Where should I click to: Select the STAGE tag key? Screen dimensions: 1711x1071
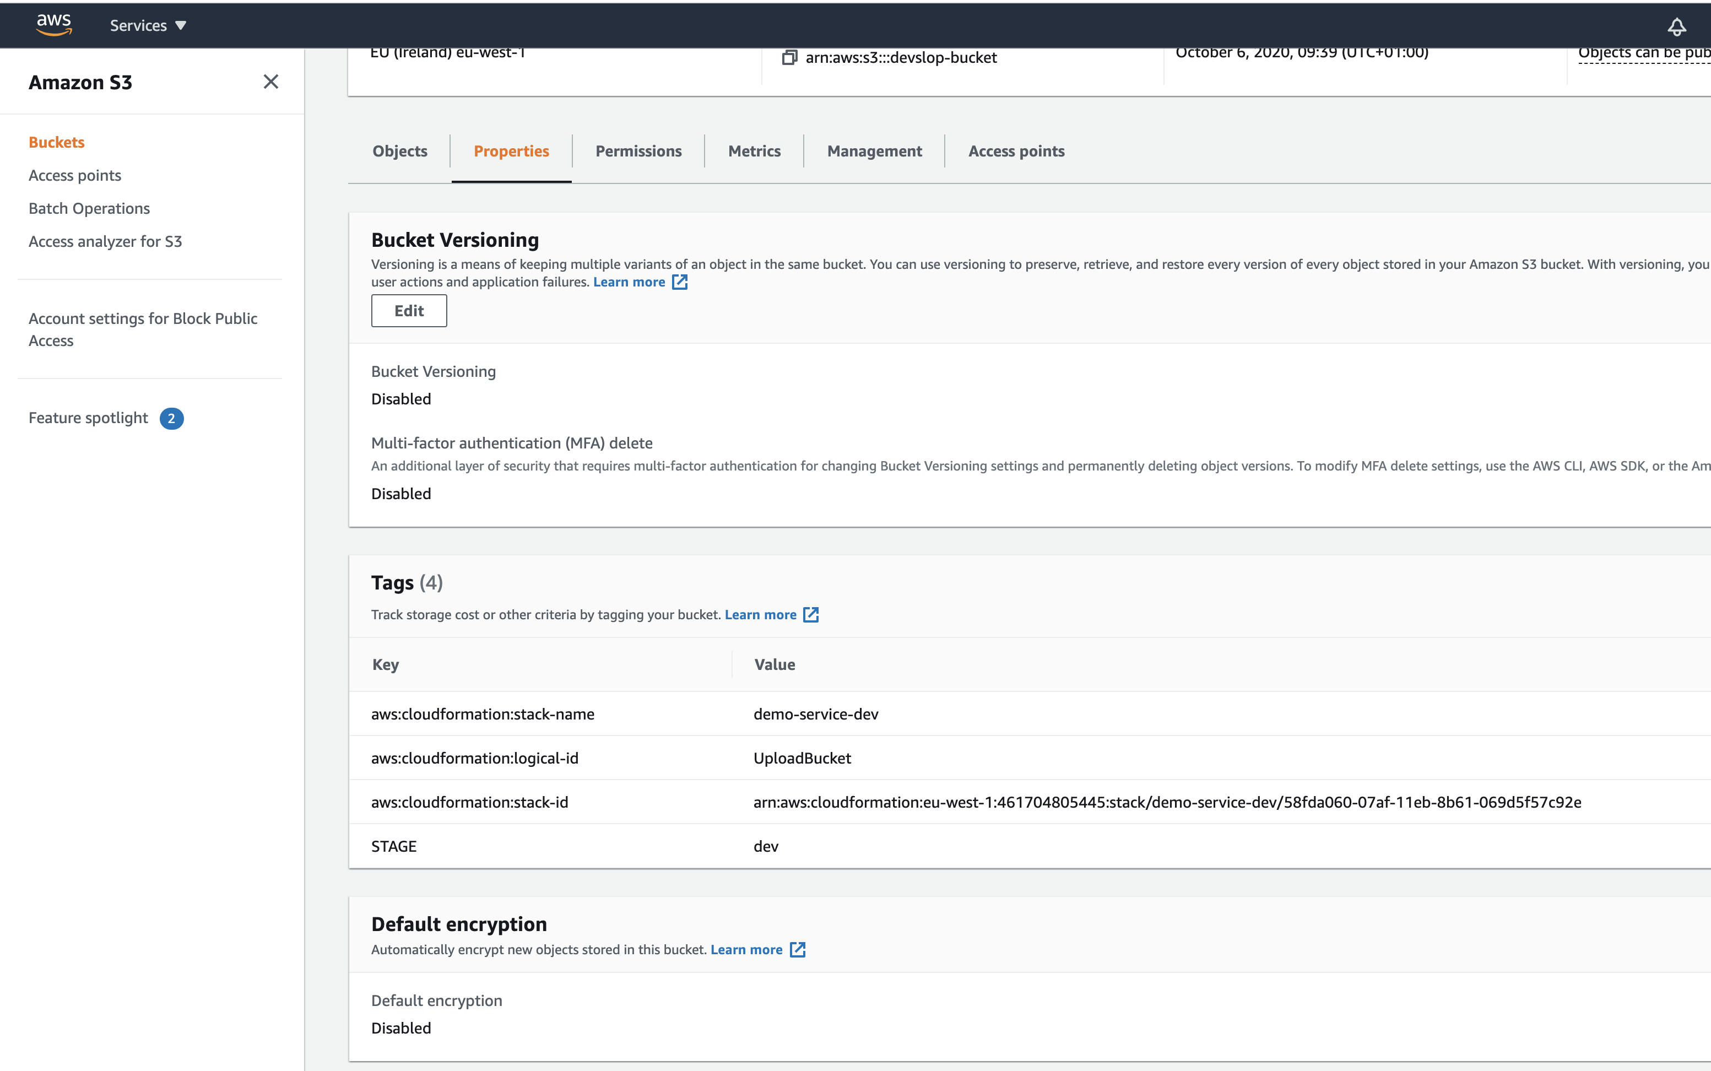tap(394, 846)
